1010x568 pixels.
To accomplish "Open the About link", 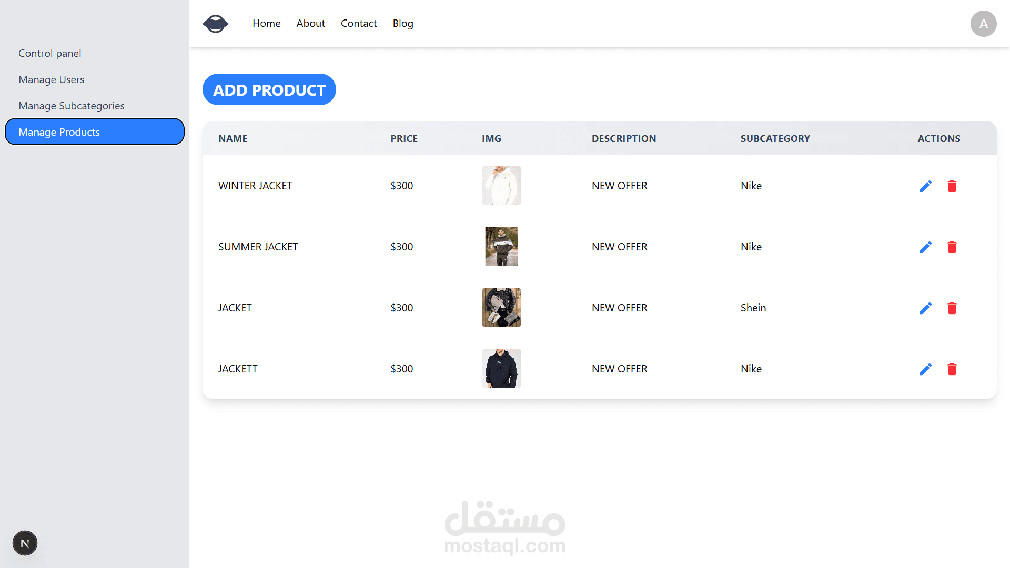I will coord(310,24).
